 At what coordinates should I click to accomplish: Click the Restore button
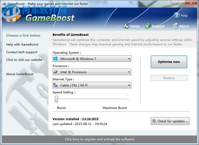coord(169,78)
